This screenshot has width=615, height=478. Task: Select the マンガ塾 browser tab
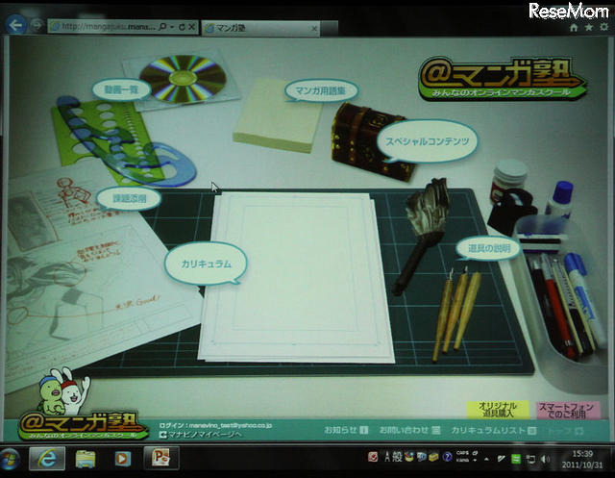pos(260,28)
